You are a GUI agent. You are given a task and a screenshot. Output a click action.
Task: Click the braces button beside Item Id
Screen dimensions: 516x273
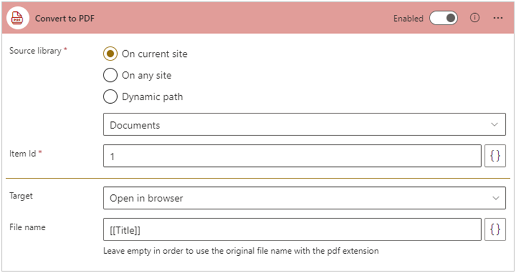click(495, 156)
